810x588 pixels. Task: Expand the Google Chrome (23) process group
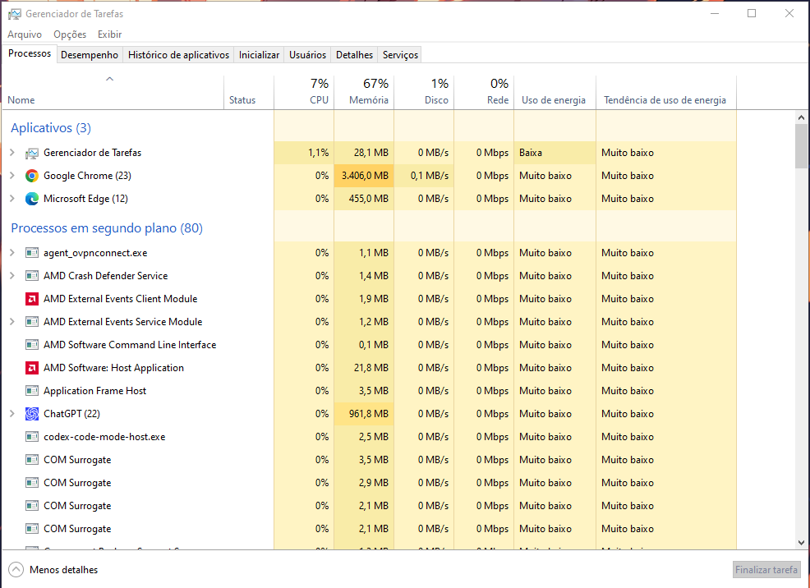pyautogui.click(x=12, y=176)
